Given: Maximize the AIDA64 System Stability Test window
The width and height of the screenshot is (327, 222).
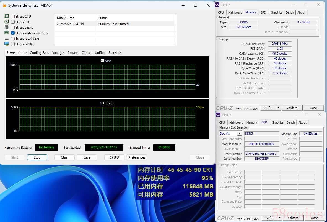Looking at the screenshot, I should [x=195, y=5].
